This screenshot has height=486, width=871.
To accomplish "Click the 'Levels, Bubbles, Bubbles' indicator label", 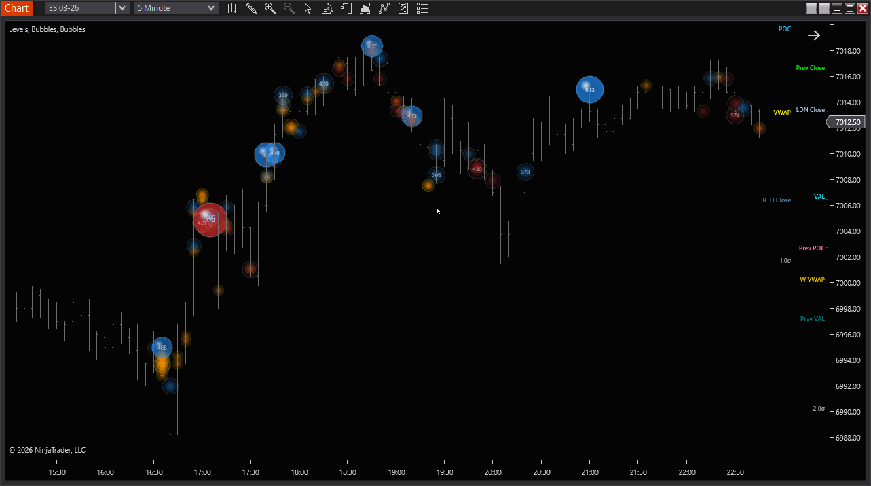I will point(47,29).
